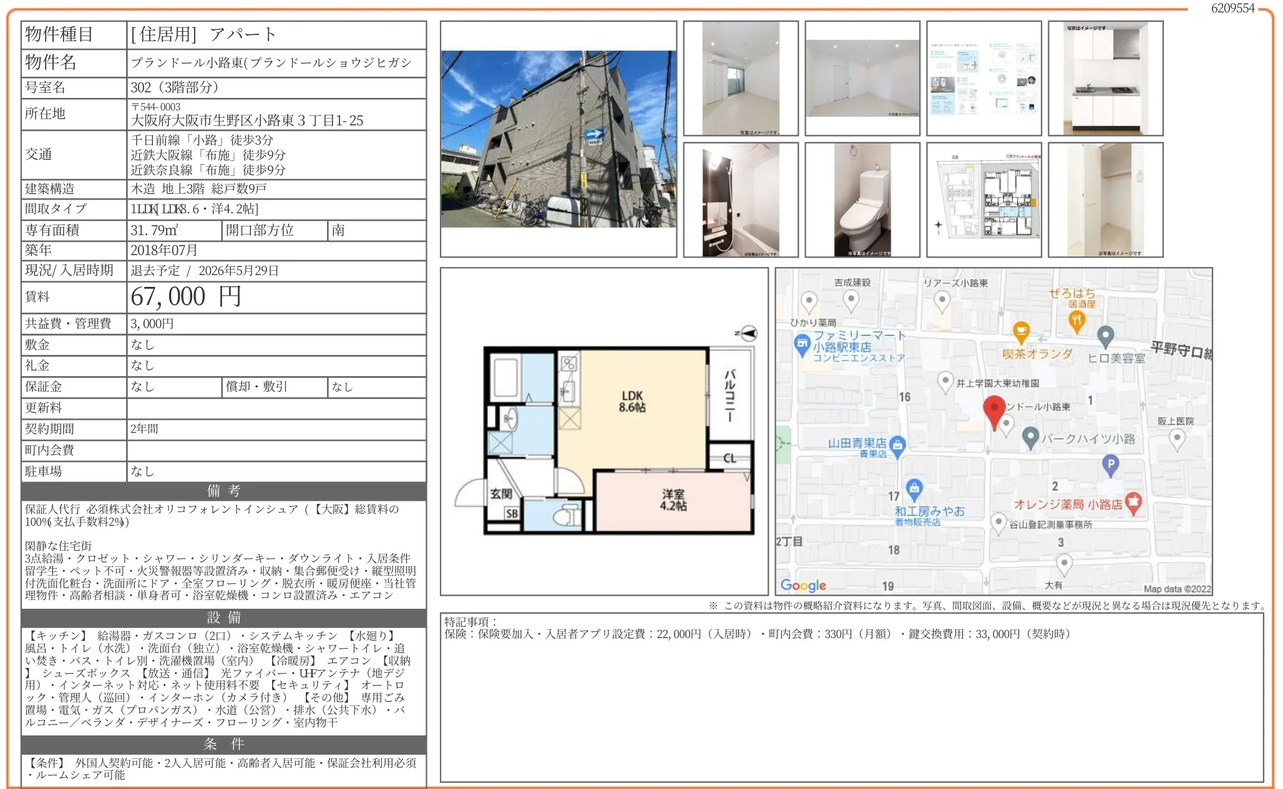Screen dimensions: 1283x789
Task: Click the 67,000 円 rent value
Action: pos(185,297)
